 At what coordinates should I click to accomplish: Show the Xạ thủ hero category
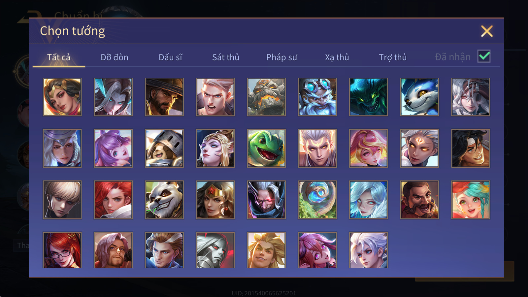coord(337,57)
